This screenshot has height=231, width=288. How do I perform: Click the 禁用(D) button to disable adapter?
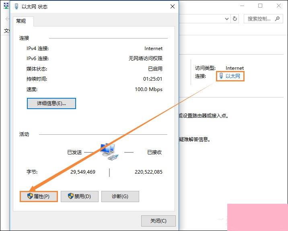click(x=80, y=197)
